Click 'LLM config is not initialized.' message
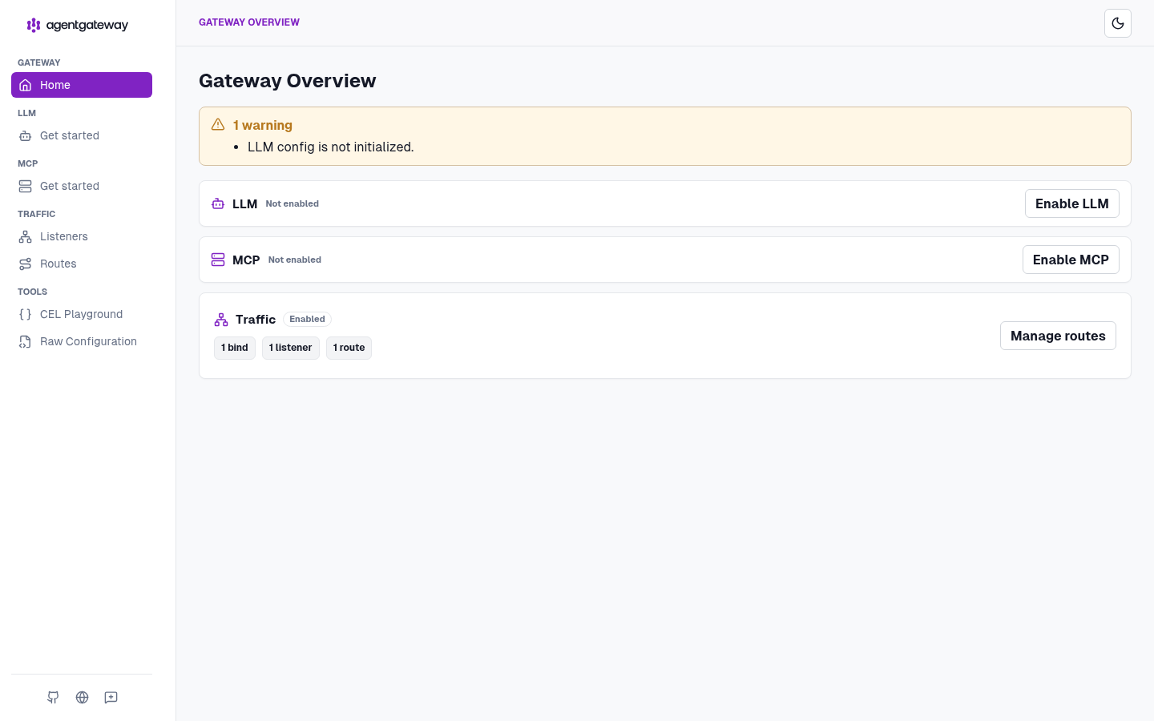 (x=331, y=147)
